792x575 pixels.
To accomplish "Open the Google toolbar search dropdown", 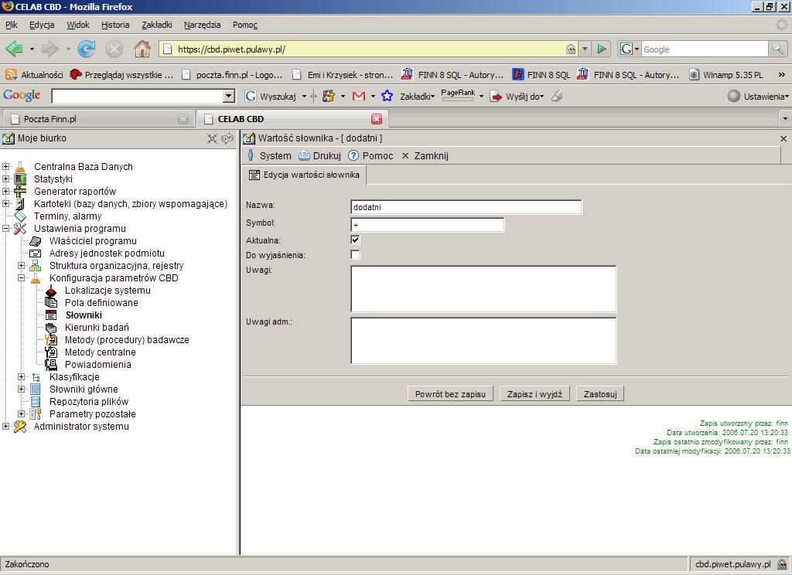I will (x=229, y=96).
